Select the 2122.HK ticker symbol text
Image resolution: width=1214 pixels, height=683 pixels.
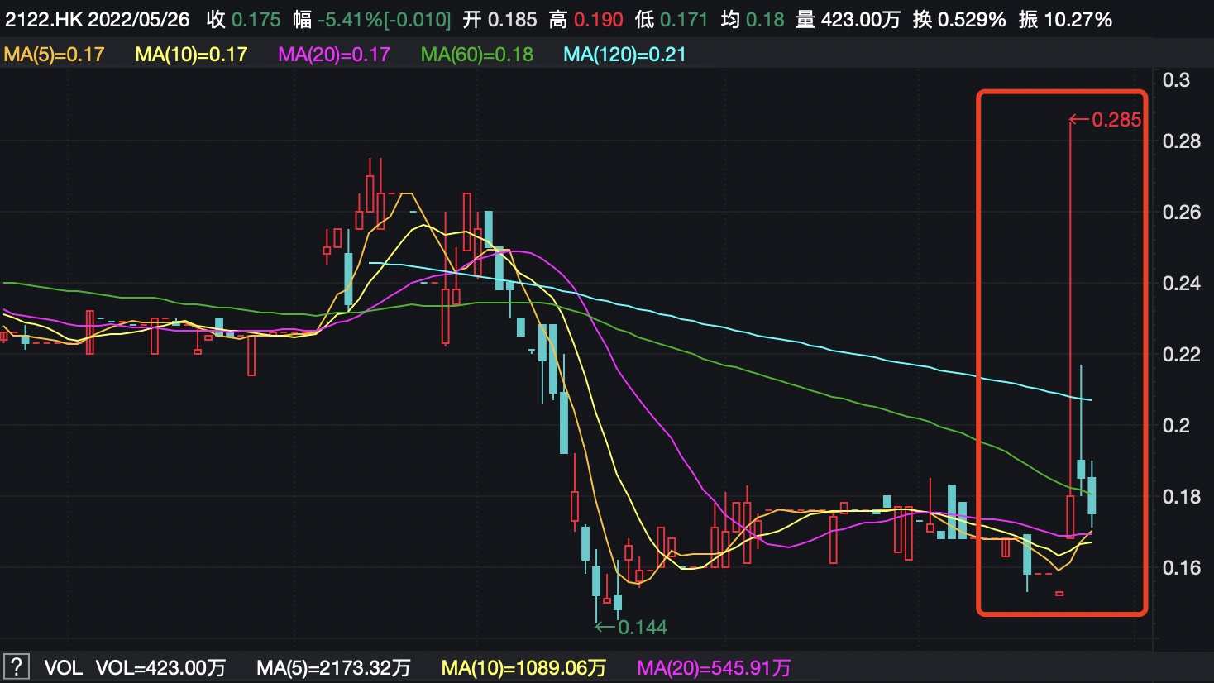[x=44, y=20]
